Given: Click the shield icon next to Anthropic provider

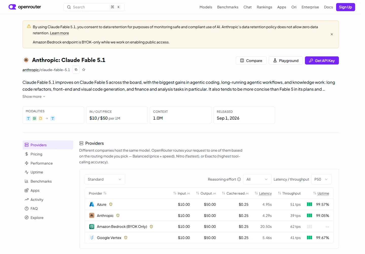Looking at the screenshot, I should (118, 215).
